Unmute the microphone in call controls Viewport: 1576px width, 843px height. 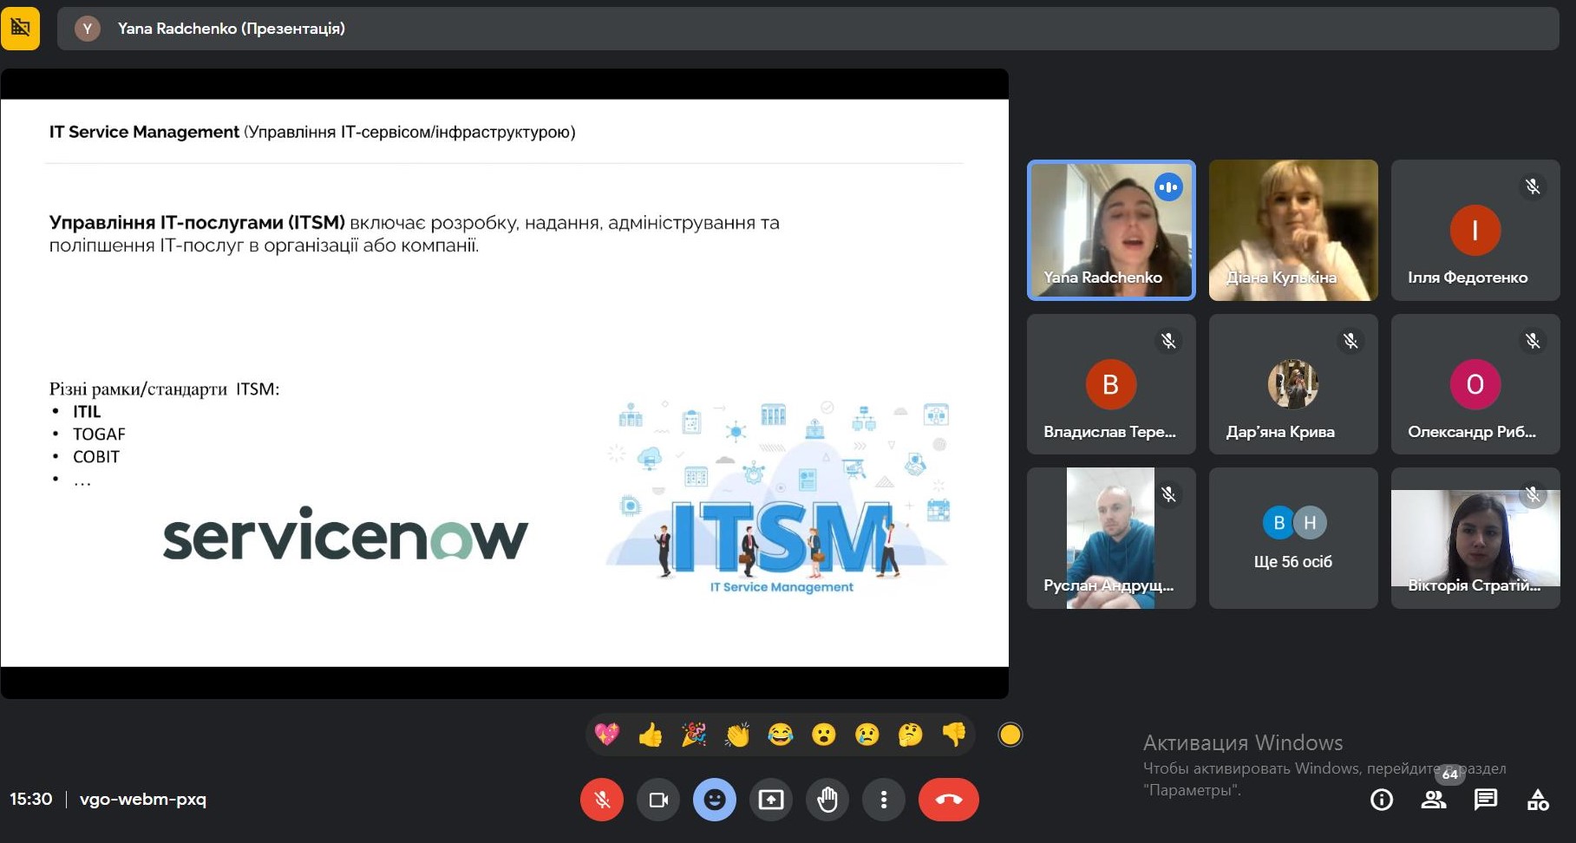pyautogui.click(x=602, y=800)
